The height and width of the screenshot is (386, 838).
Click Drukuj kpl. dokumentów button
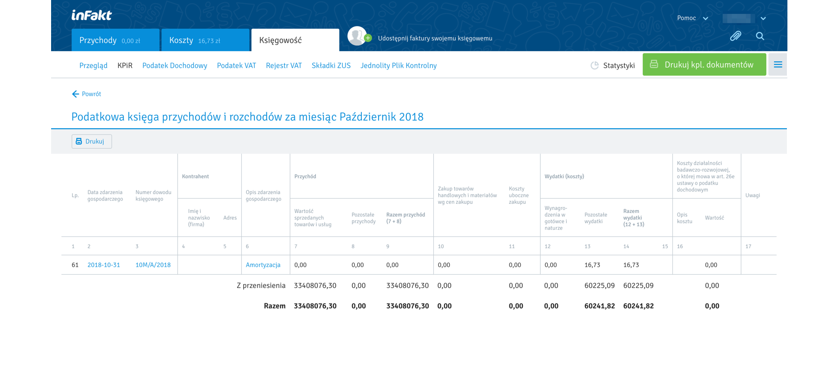point(704,64)
